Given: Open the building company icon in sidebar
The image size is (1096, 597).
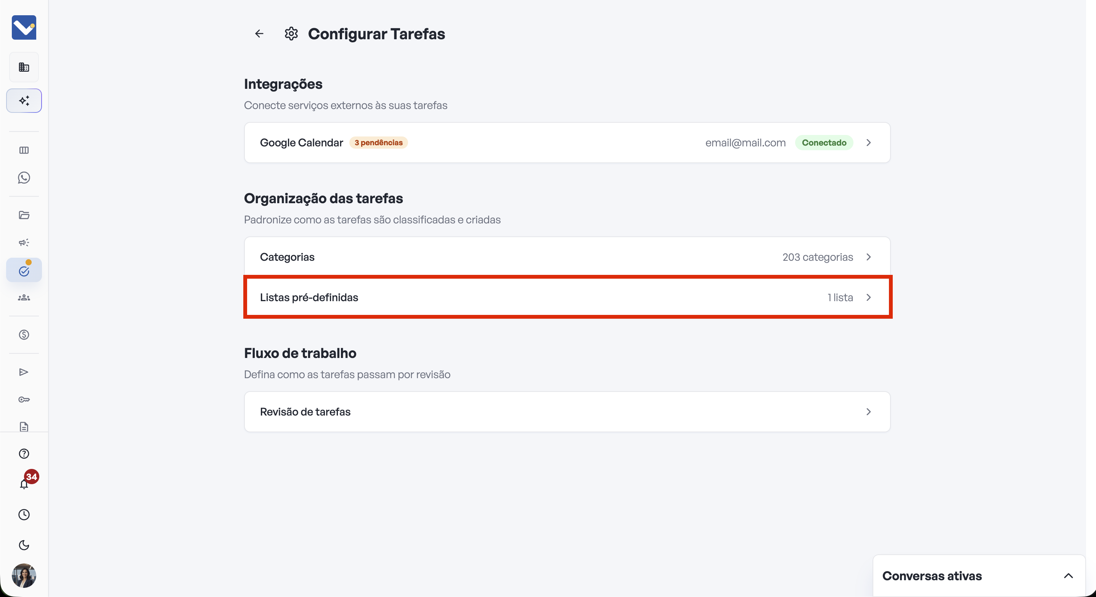Looking at the screenshot, I should tap(24, 67).
